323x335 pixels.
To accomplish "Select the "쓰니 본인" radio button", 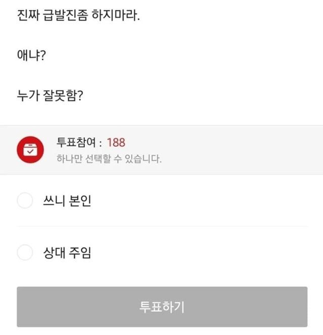I will point(25,201).
